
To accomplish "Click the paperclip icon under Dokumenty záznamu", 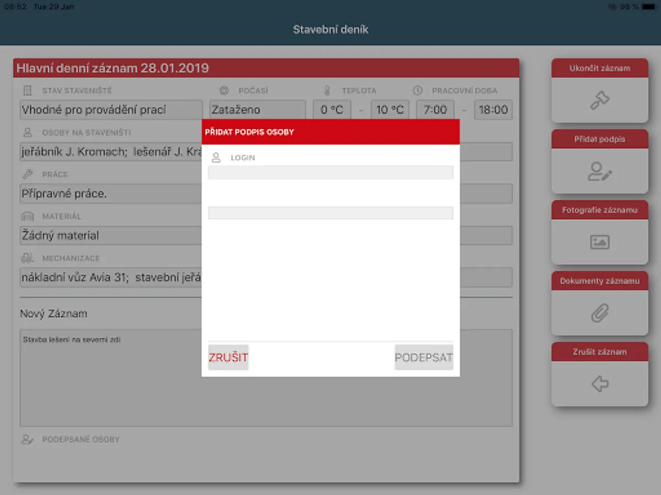I will 600,313.
